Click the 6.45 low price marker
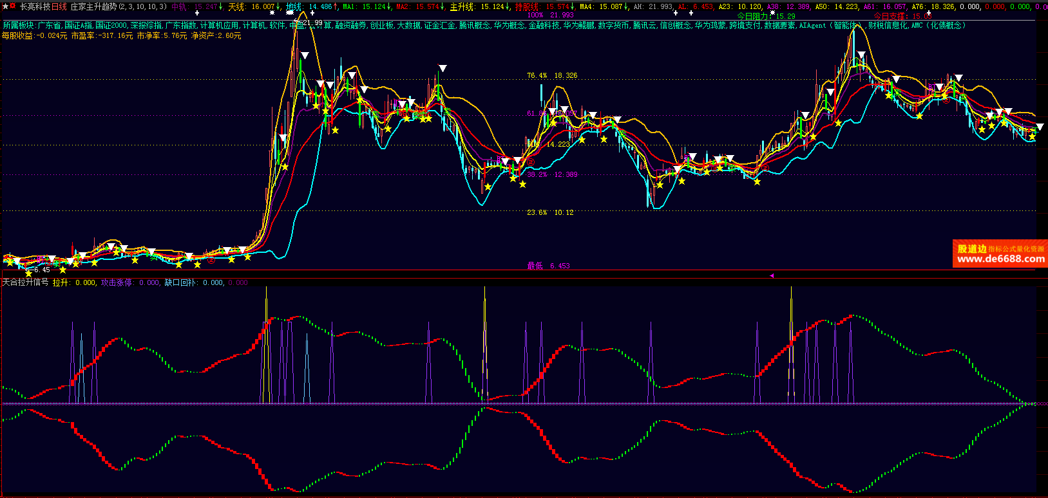 (x=42, y=270)
